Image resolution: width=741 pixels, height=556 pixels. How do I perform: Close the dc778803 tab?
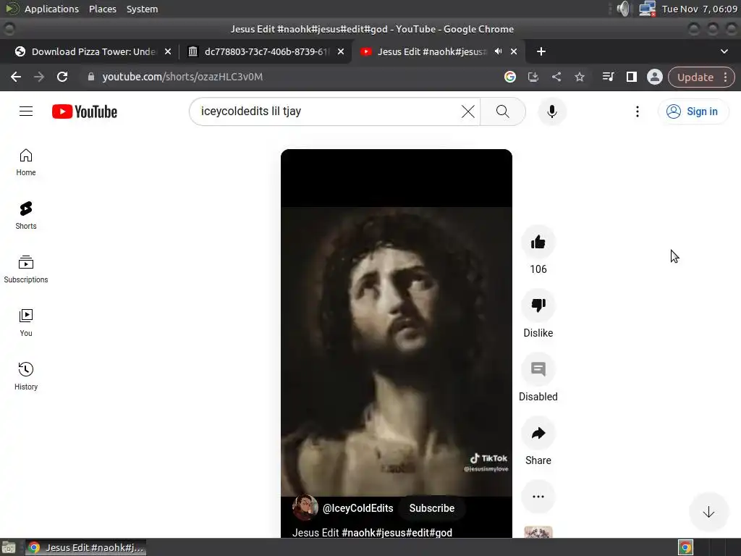341,51
